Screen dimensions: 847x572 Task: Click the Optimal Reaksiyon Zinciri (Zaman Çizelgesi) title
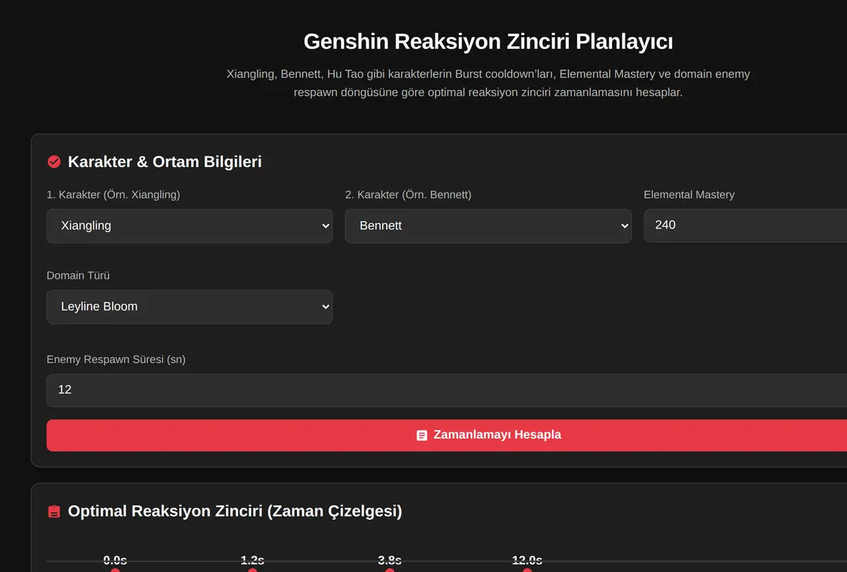[x=235, y=511]
